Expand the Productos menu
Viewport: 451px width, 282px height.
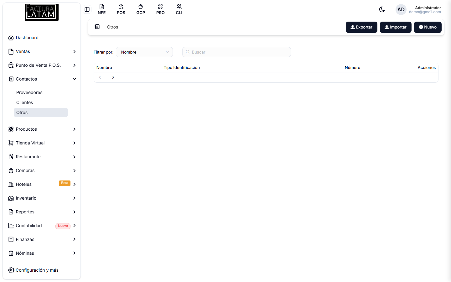pos(42,129)
